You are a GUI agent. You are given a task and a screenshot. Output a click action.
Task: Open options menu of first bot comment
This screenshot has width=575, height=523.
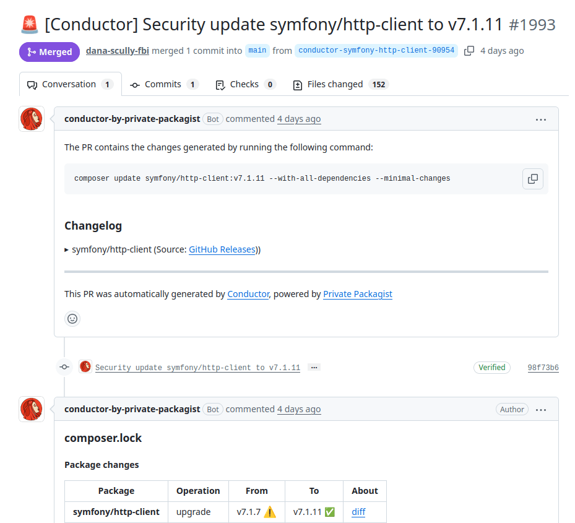pos(540,119)
